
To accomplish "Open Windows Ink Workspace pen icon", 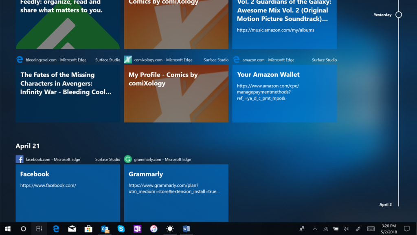I will point(358,228).
